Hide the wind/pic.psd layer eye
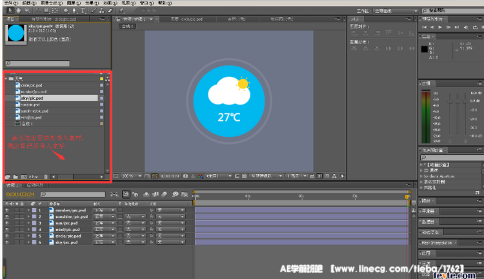The height and width of the screenshot is (279, 484). 7,229
